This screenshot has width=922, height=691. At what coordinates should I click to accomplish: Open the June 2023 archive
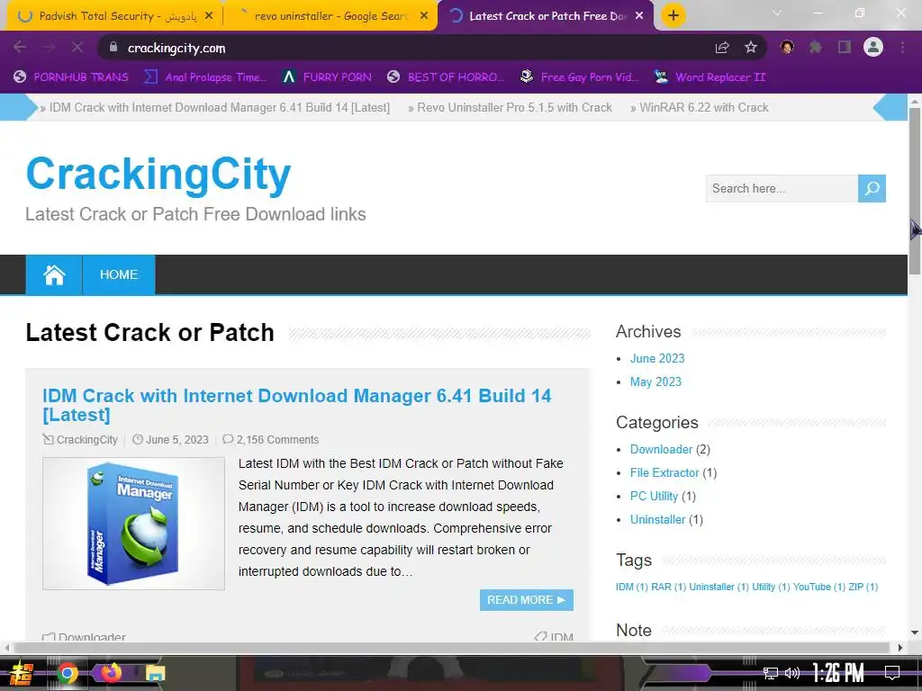click(657, 358)
